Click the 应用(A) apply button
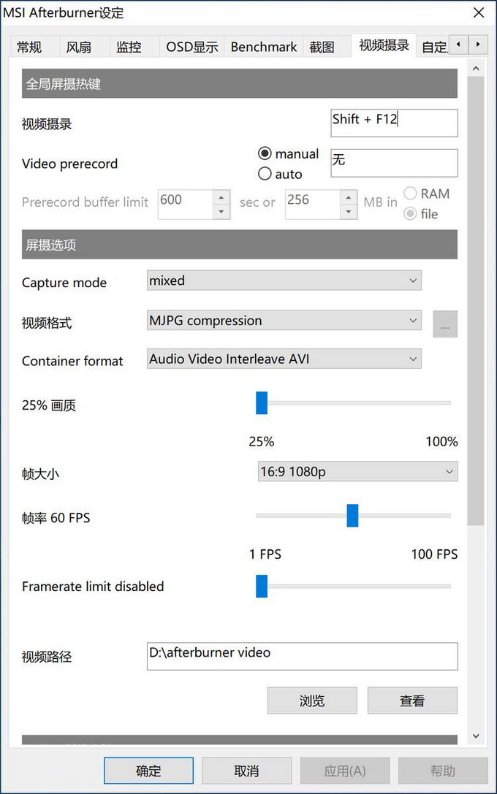The height and width of the screenshot is (794, 497). [345, 771]
